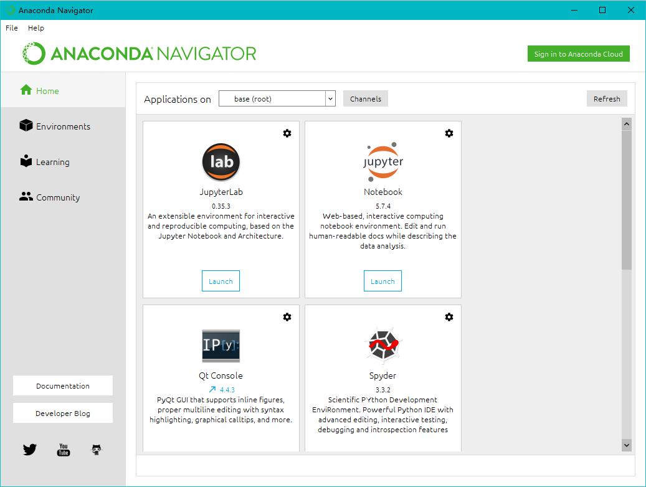The image size is (646, 487).
Task: Sign in to Anaconda Cloud
Action: click(x=579, y=54)
